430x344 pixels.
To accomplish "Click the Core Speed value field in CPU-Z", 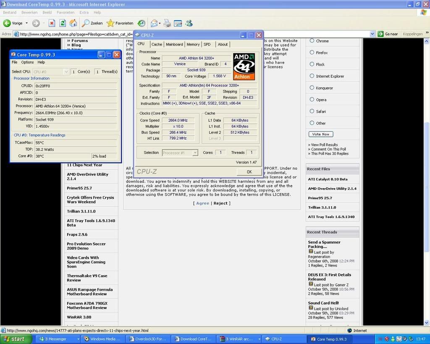I will 178,120.
